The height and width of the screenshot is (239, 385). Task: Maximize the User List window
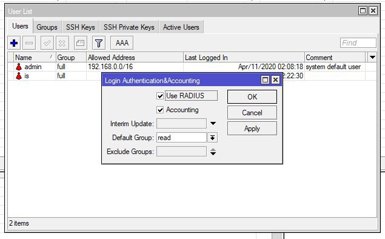pyautogui.click(x=363, y=11)
